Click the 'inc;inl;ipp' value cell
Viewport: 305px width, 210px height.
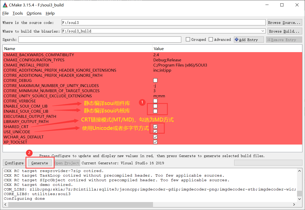tap(162, 70)
